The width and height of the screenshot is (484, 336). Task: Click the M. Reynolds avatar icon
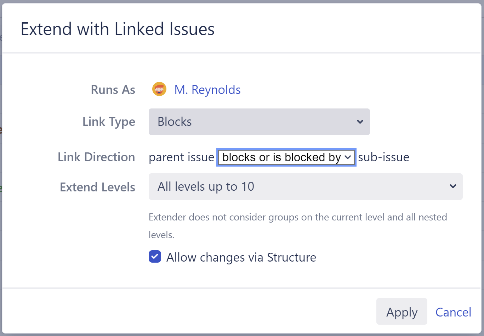(159, 89)
